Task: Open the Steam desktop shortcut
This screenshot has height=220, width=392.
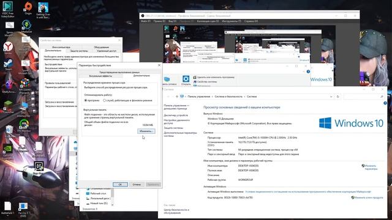Action: point(8,64)
